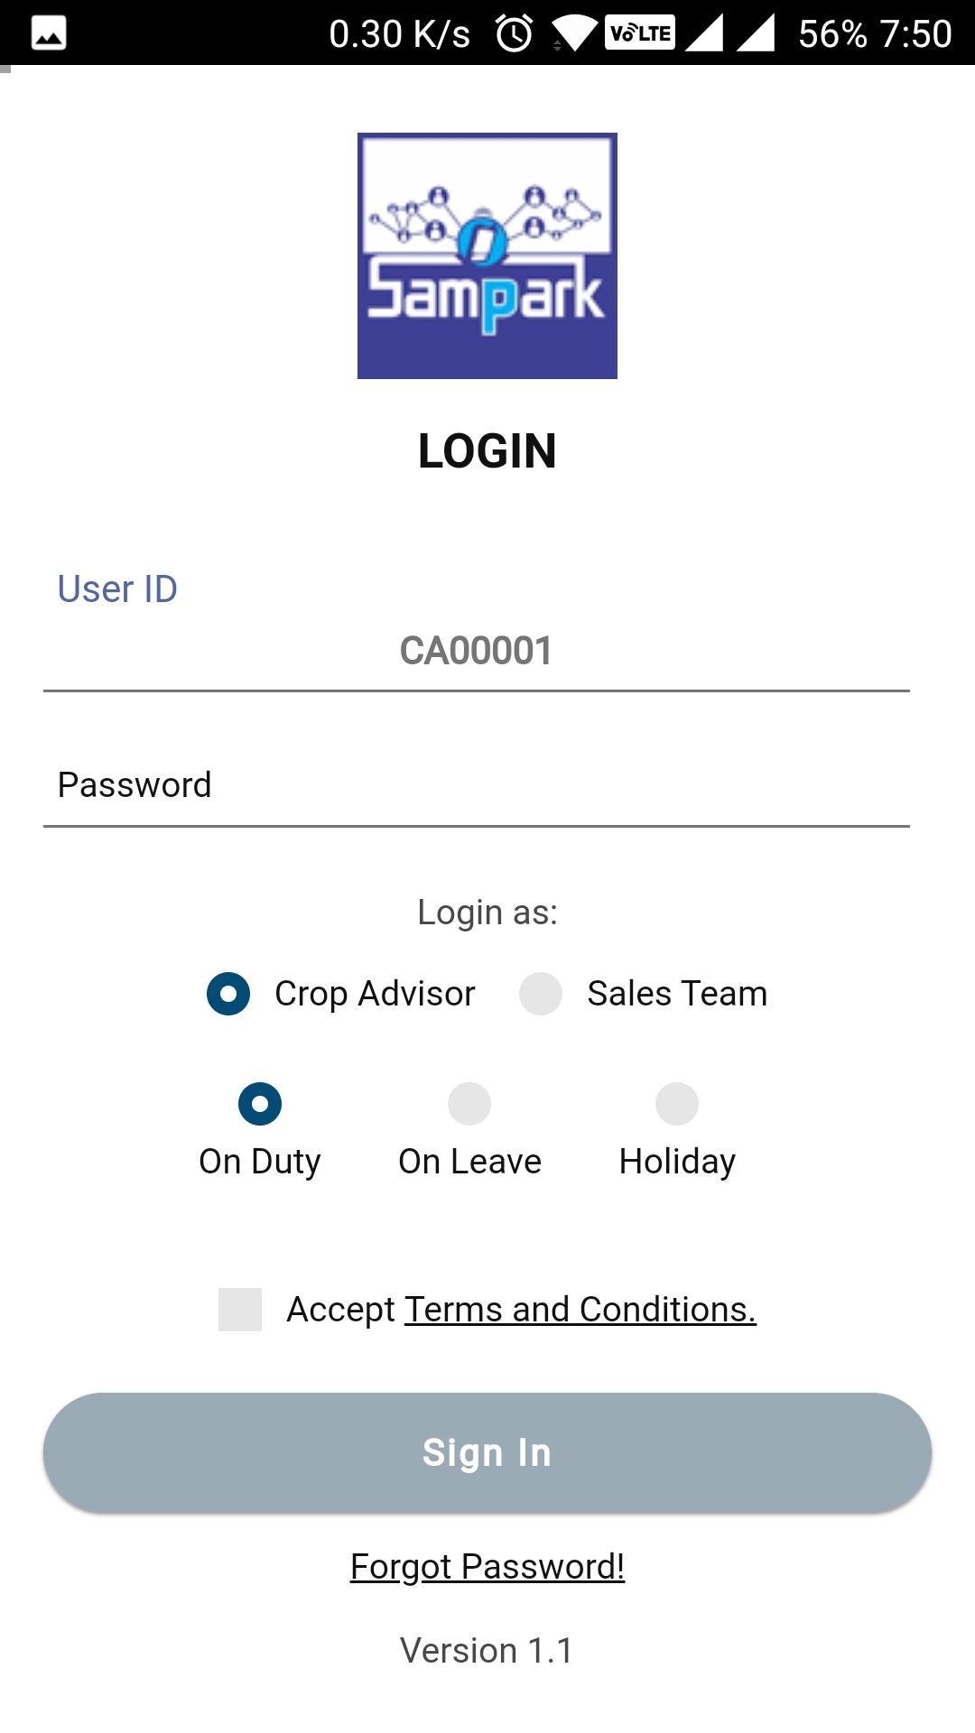
Task: Select the Crop Advisor radio button
Action: (x=228, y=994)
